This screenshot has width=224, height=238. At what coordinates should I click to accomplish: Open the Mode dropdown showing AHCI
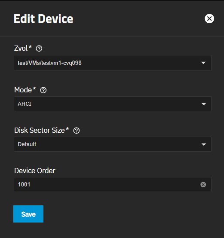[113, 104]
